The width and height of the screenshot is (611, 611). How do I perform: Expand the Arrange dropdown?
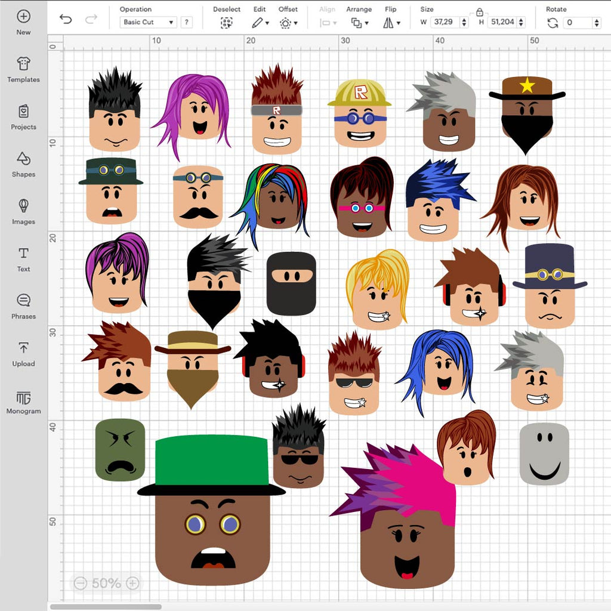pyautogui.click(x=359, y=23)
